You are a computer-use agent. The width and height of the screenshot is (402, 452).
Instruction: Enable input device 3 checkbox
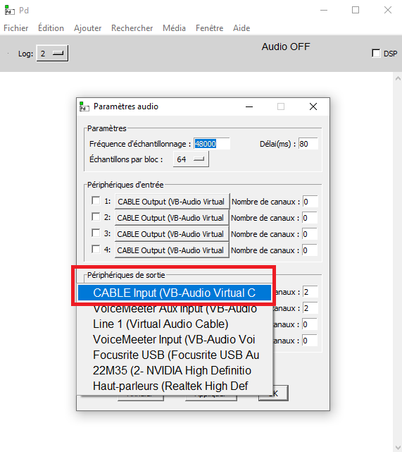click(x=96, y=233)
